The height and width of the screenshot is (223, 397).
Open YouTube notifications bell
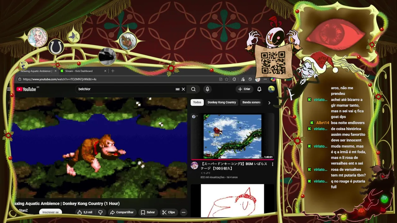(259, 89)
